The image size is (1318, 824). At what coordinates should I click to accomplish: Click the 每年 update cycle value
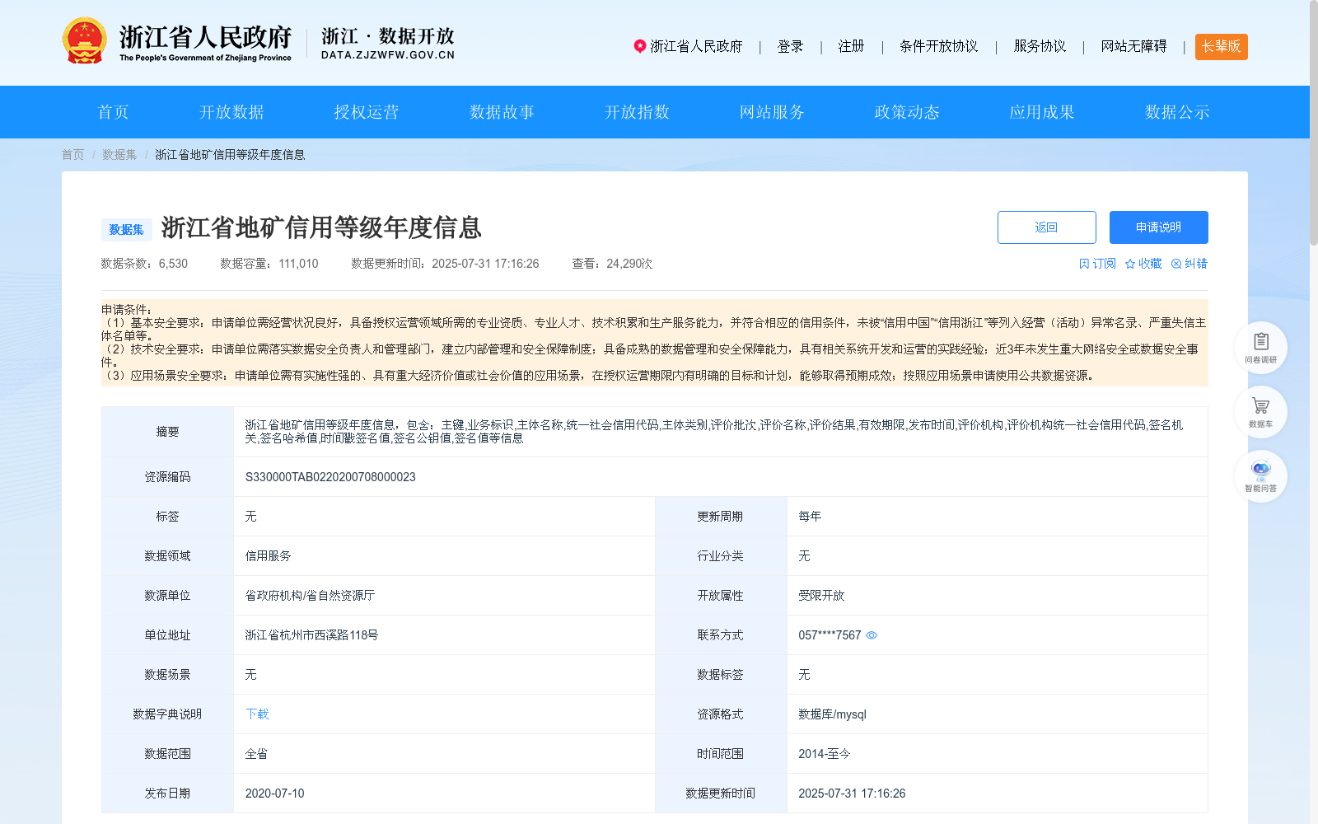pyautogui.click(x=810, y=517)
